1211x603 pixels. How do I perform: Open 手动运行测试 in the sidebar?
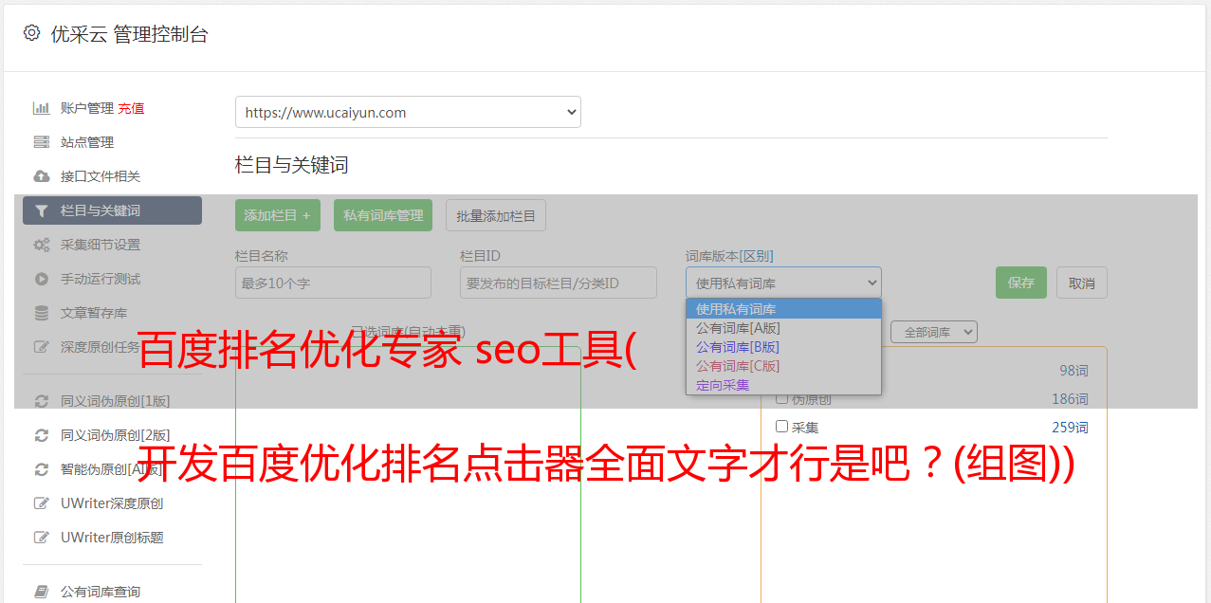click(x=101, y=279)
